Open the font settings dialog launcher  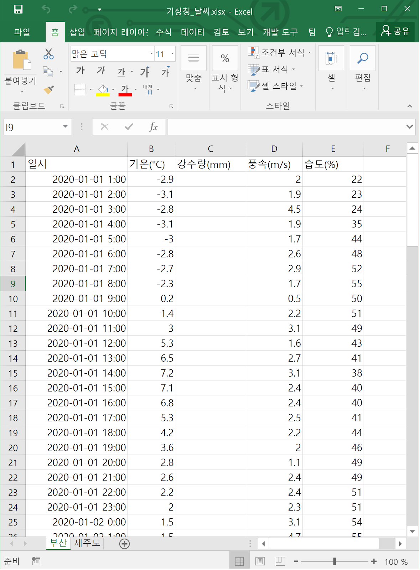coord(171,106)
